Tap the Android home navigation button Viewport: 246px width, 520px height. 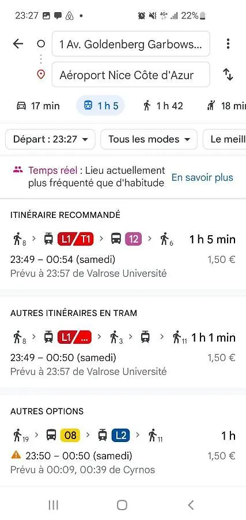(x=122, y=505)
